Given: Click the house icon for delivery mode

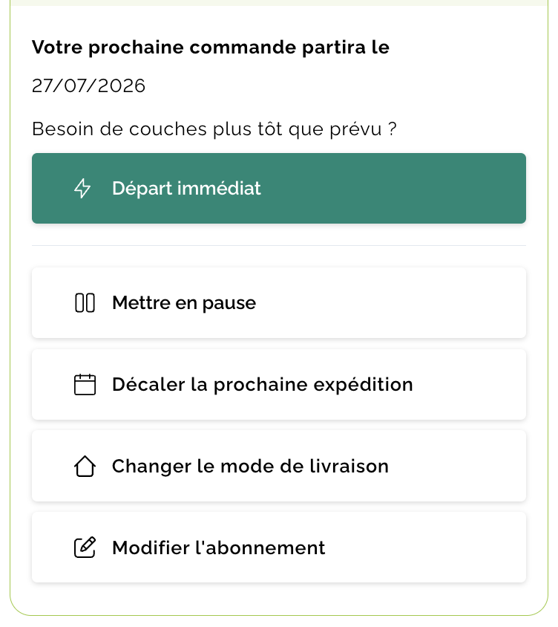Looking at the screenshot, I should pyautogui.click(x=85, y=467).
